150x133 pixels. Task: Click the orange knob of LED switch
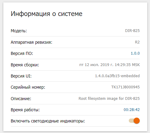137,121
